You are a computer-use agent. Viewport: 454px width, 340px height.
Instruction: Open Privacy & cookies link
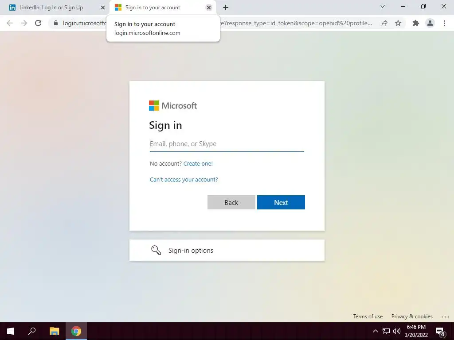pyautogui.click(x=412, y=316)
